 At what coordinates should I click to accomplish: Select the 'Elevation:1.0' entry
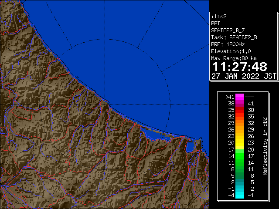tap(231, 51)
